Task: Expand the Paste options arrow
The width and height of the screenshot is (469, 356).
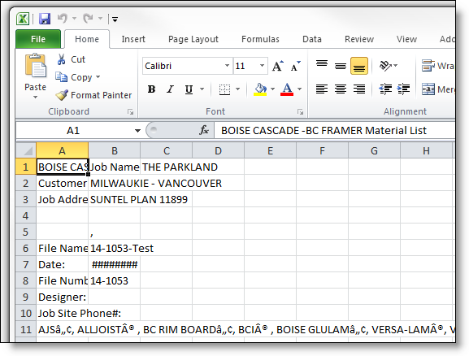Action: [35, 97]
